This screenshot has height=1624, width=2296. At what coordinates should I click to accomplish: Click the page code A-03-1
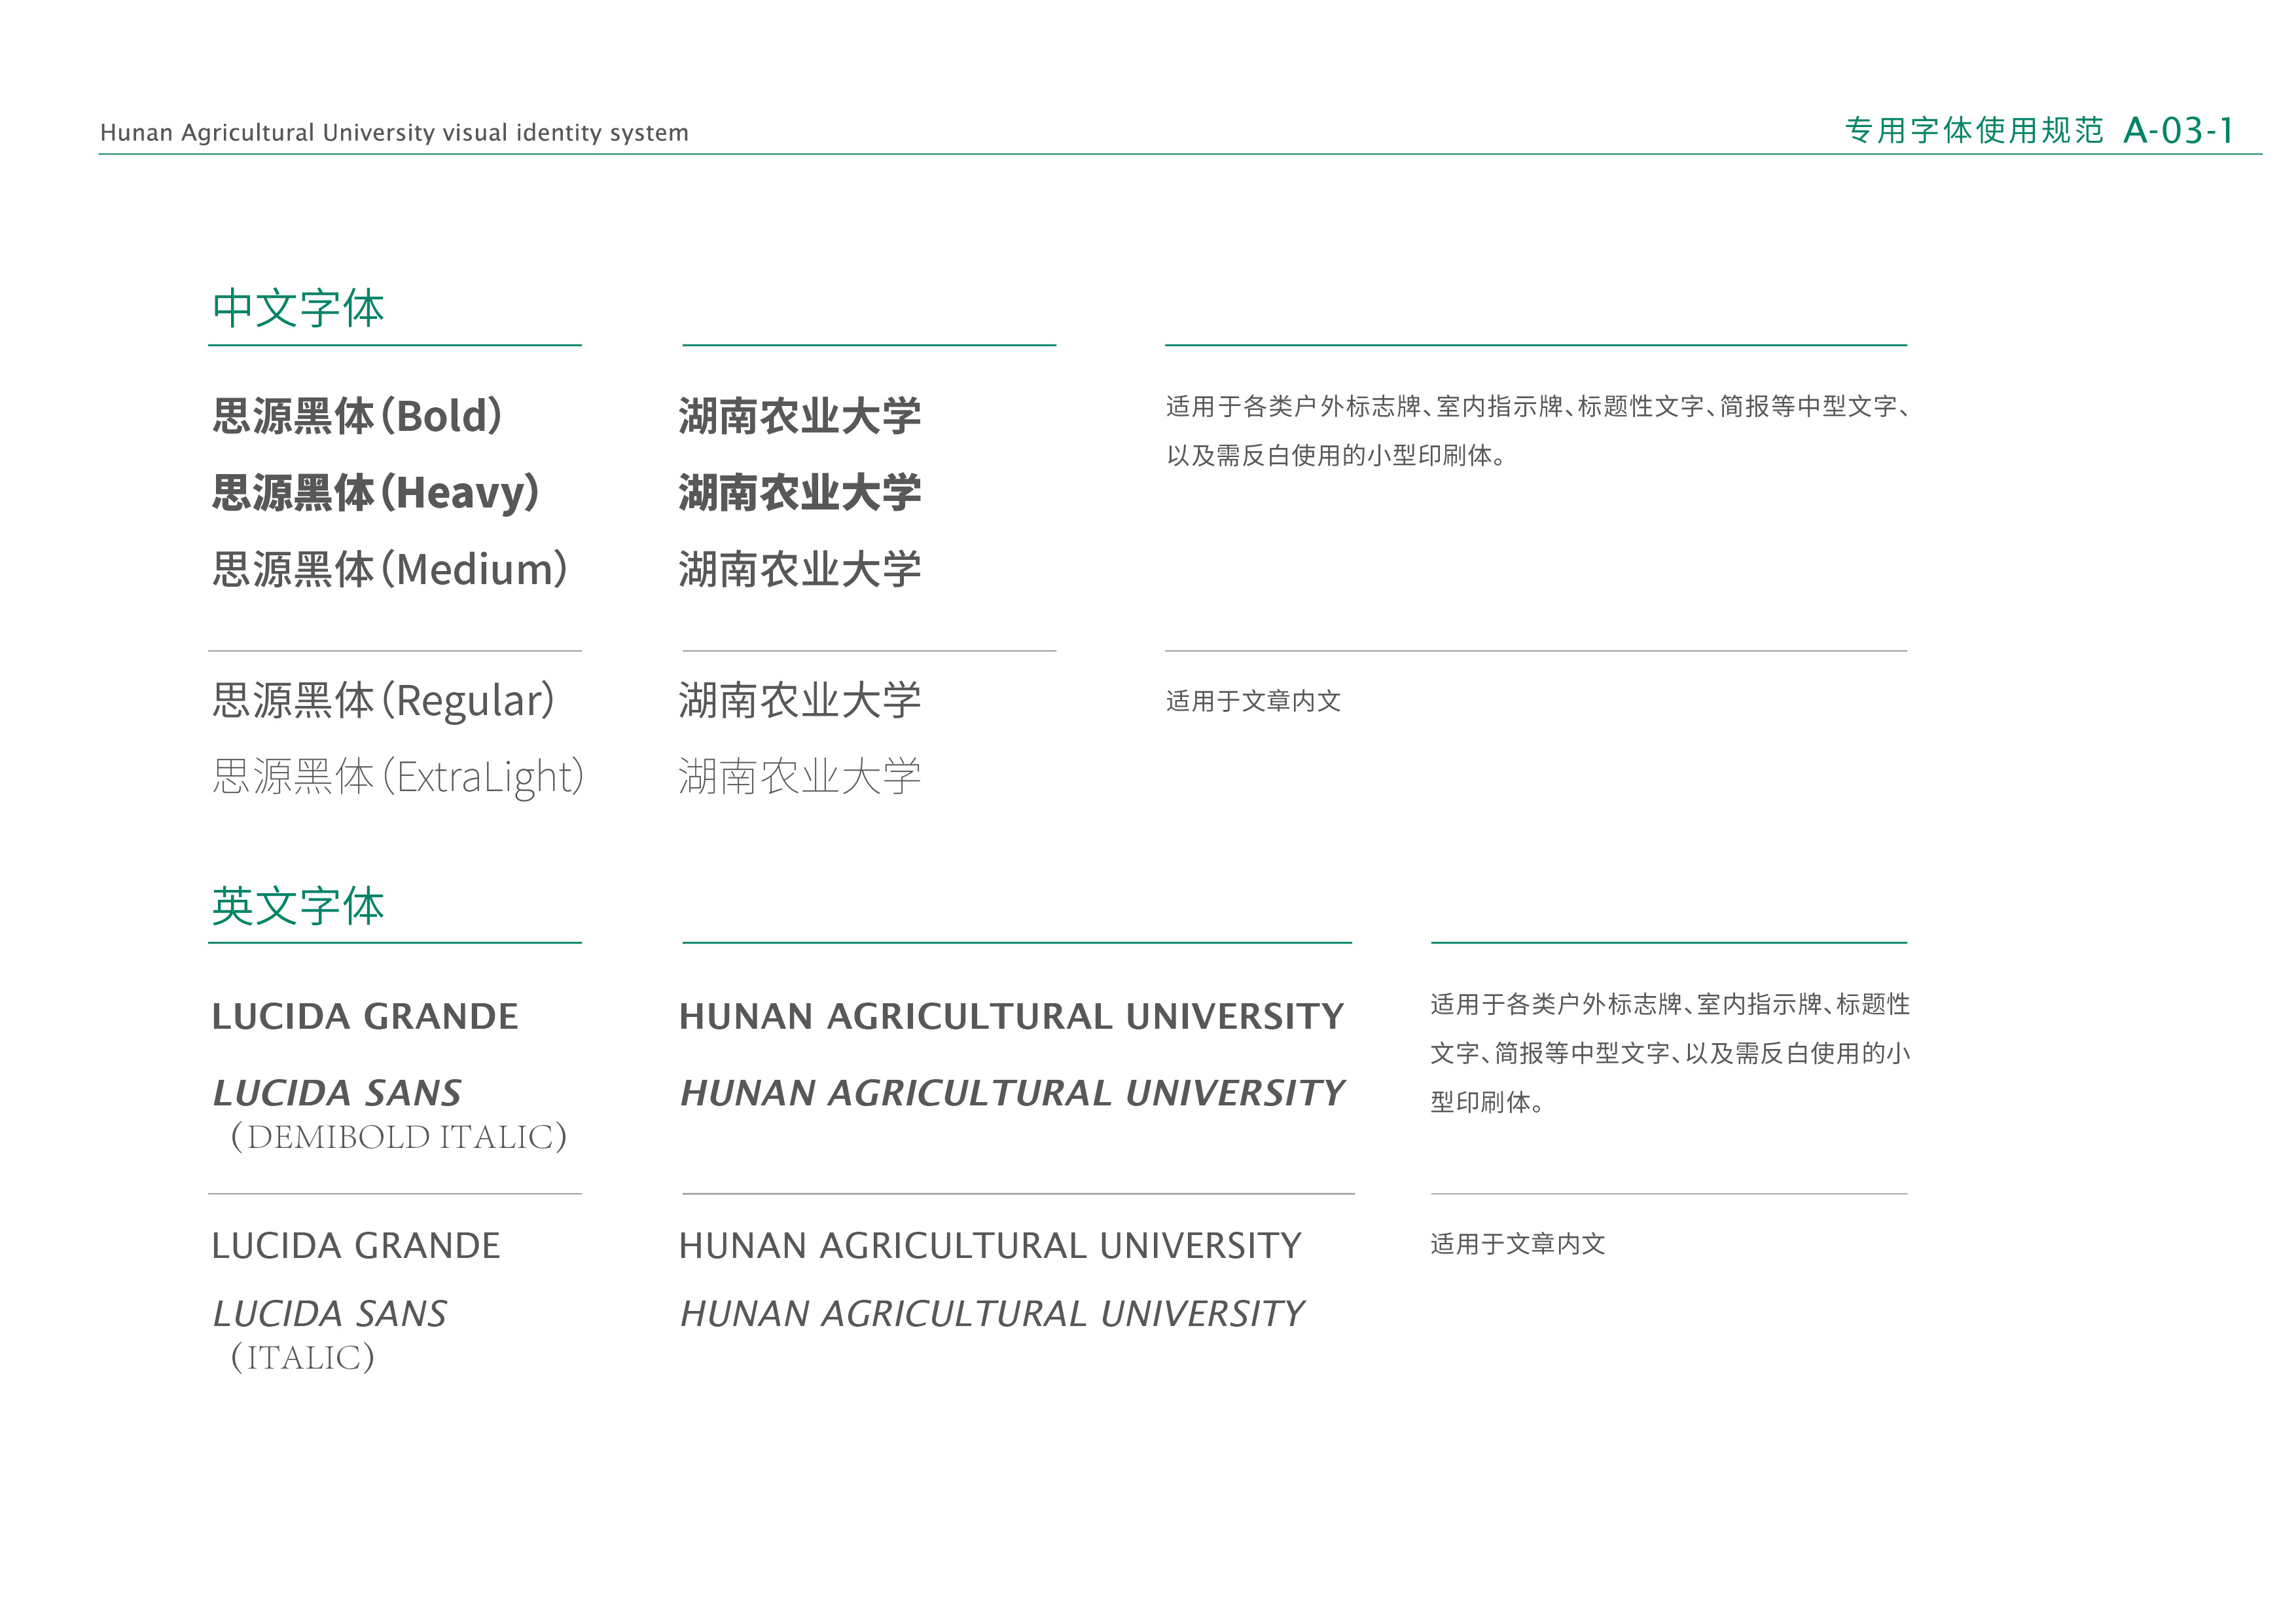pyautogui.click(x=2177, y=130)
